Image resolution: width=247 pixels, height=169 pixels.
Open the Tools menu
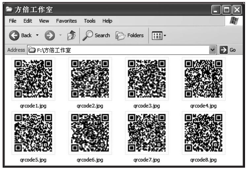point(89,21)
